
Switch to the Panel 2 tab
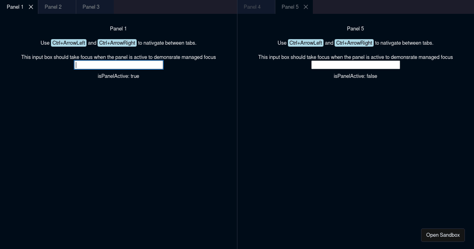(57, 7)
